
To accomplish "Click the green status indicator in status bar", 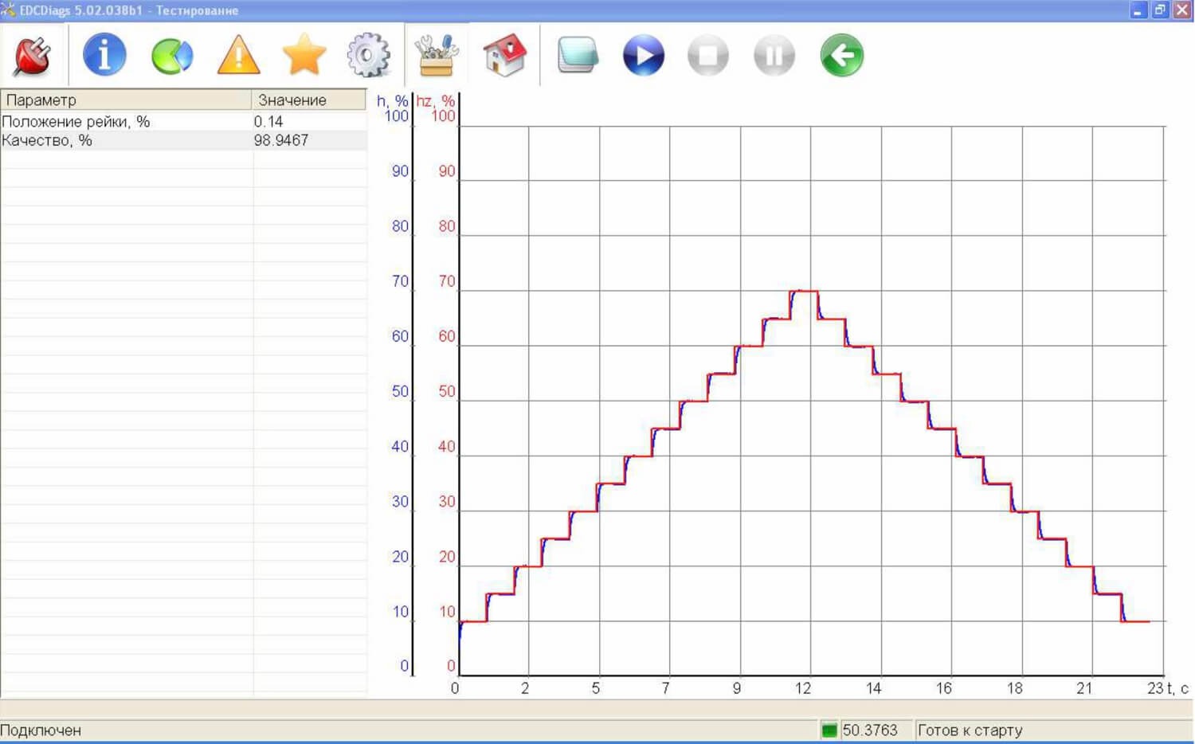I will tap(829, 730).
